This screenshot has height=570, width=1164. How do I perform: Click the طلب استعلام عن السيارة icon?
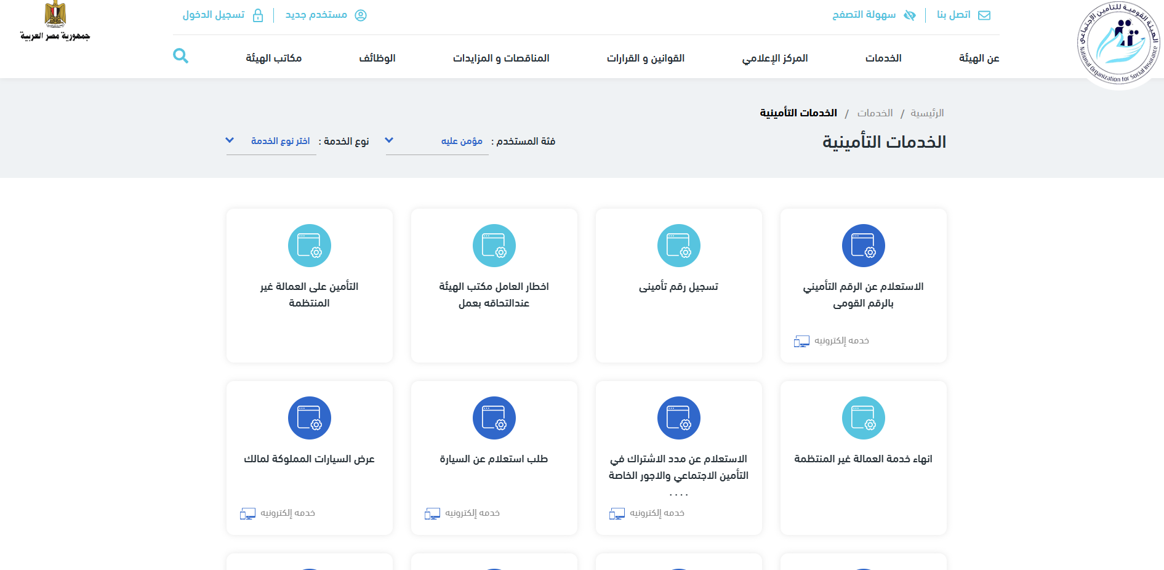(x=494, y=418)
